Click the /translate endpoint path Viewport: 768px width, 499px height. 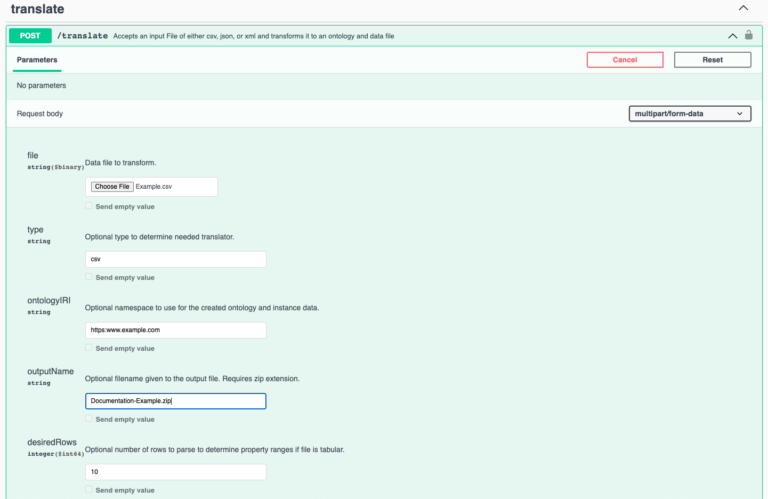pos(83,36)
